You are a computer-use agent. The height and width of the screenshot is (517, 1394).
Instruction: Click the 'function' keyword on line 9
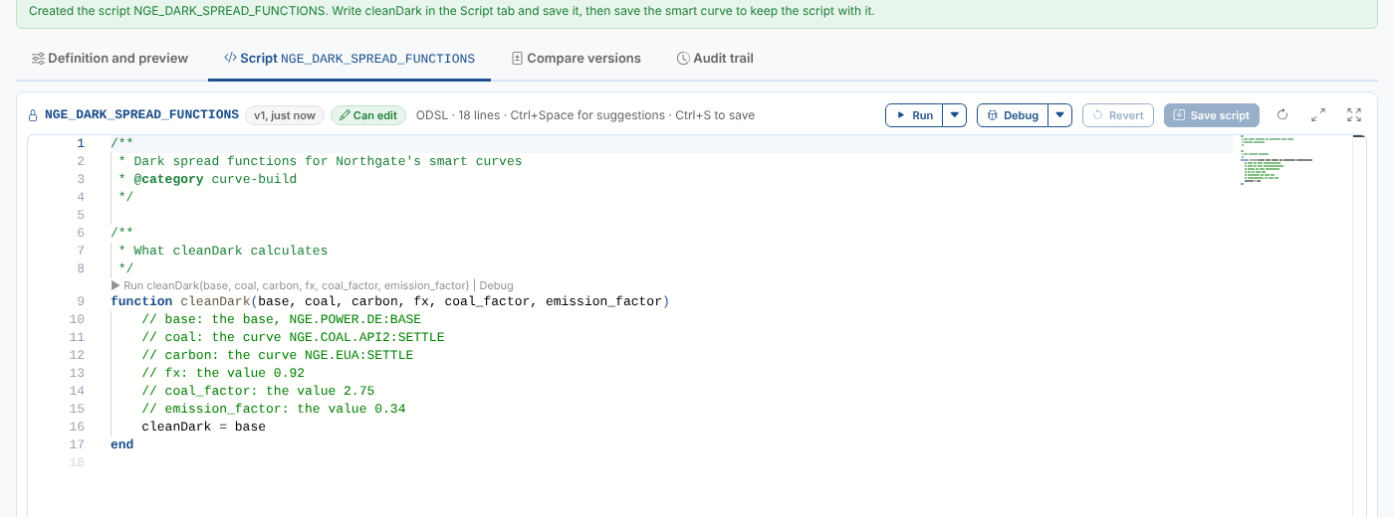(x=141, y=301)
